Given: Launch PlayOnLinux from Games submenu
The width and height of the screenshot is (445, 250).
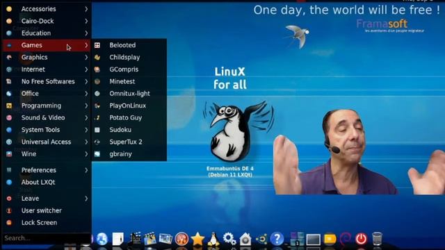Looking at the screenshot, I should pos(129,106).
